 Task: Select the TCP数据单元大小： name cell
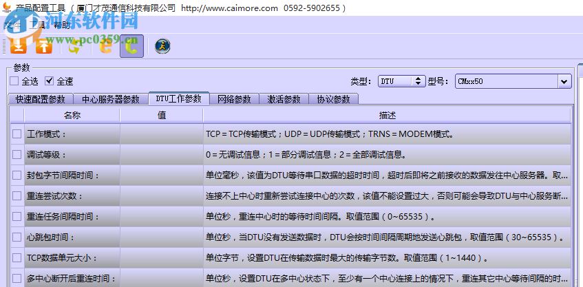click(72, 257)
